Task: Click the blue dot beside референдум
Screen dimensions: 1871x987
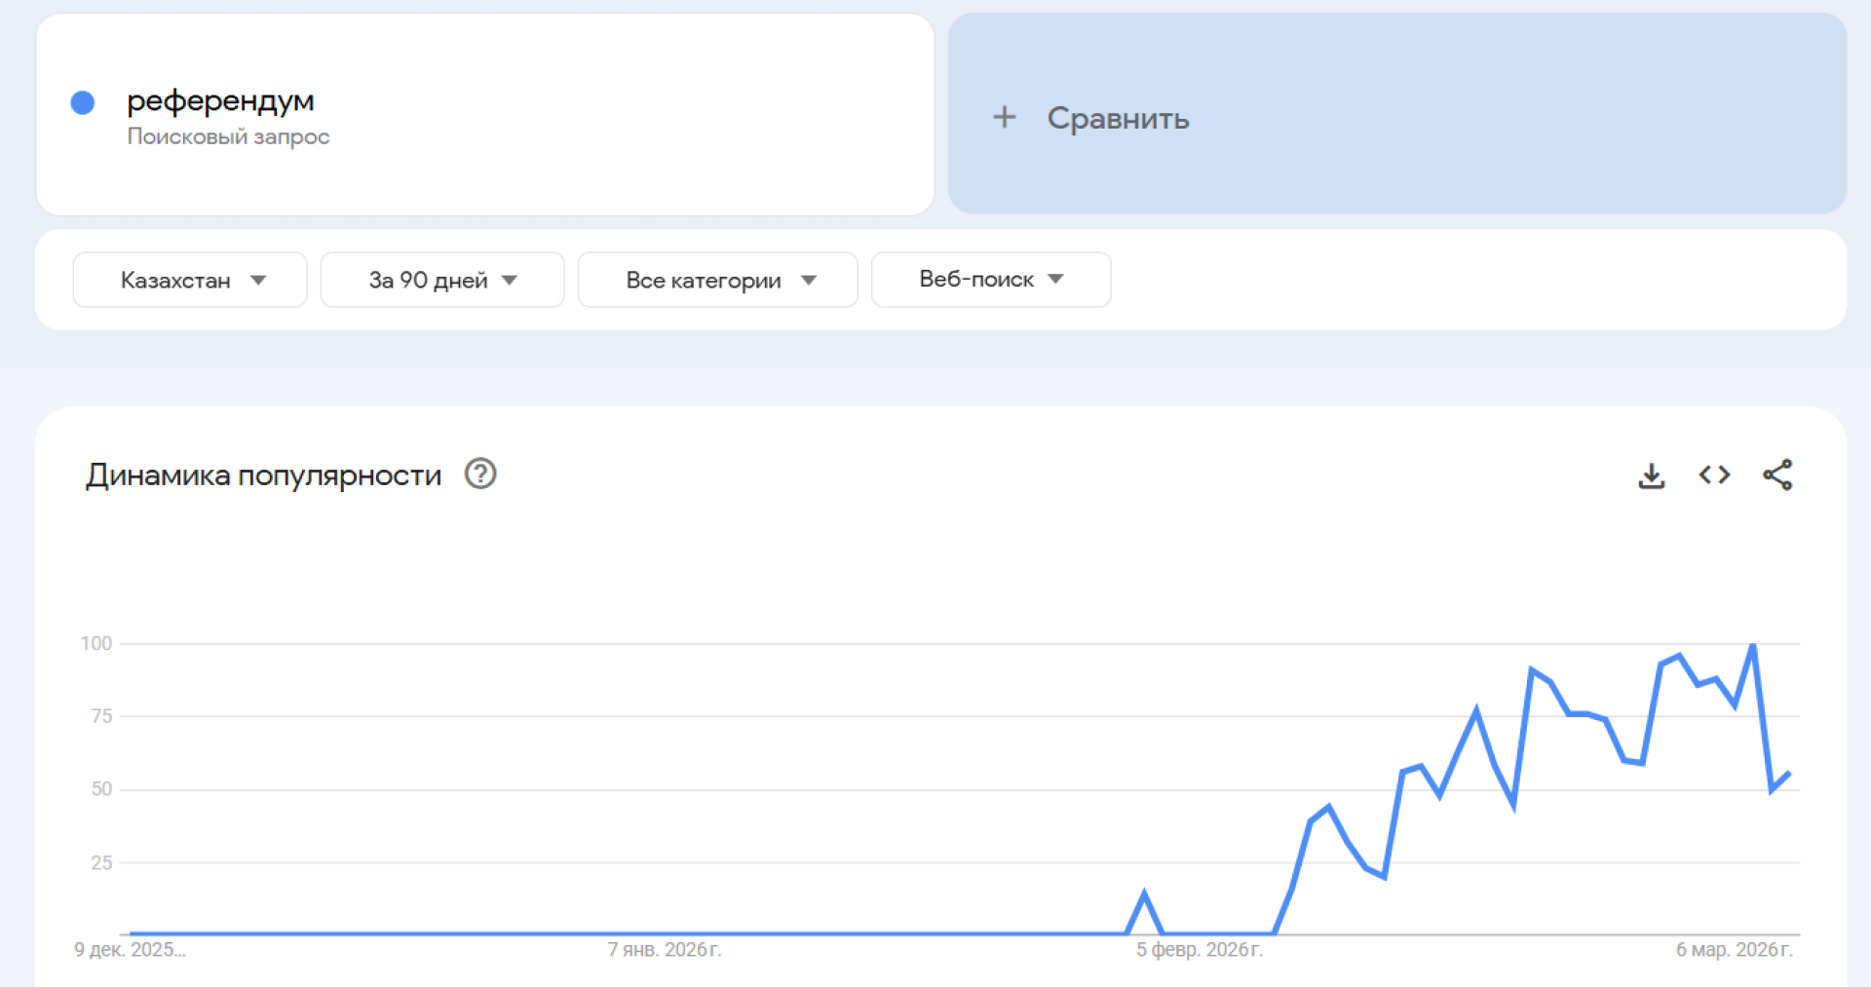Action: (x=83, y=103)
